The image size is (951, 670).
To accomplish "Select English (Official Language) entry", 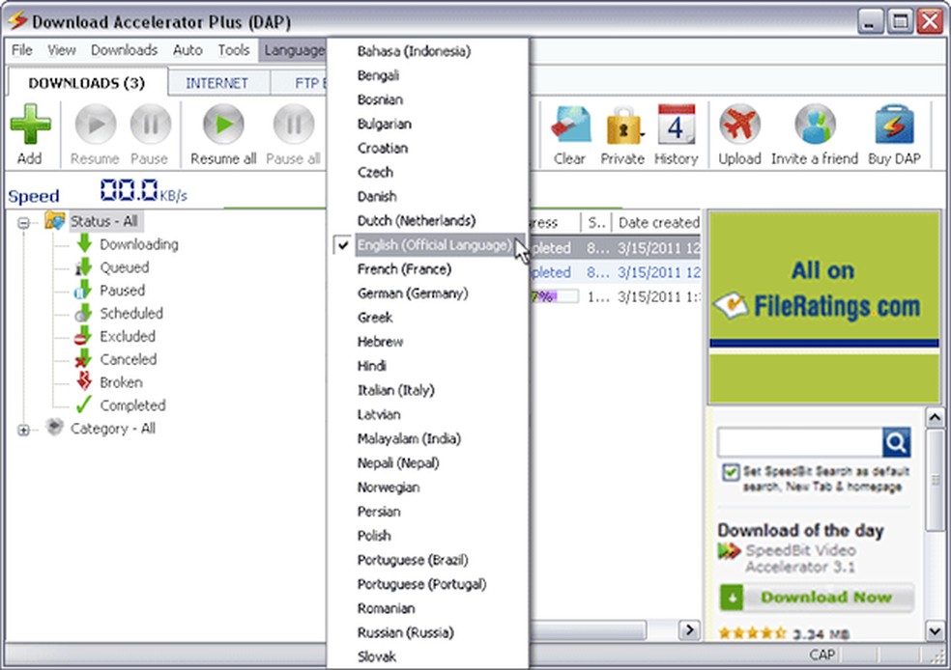I will (427, 245).
